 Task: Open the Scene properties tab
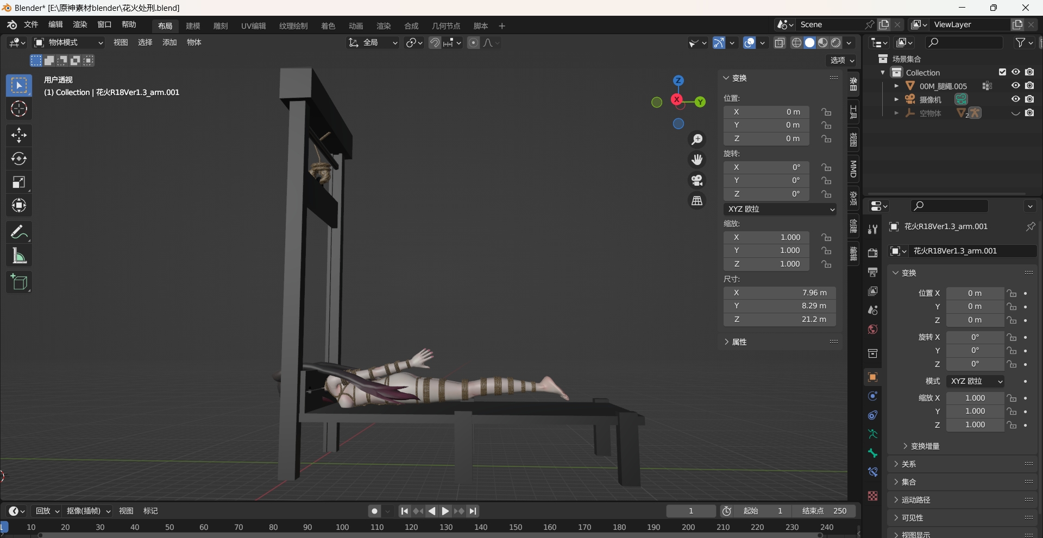tap(872, 310)
